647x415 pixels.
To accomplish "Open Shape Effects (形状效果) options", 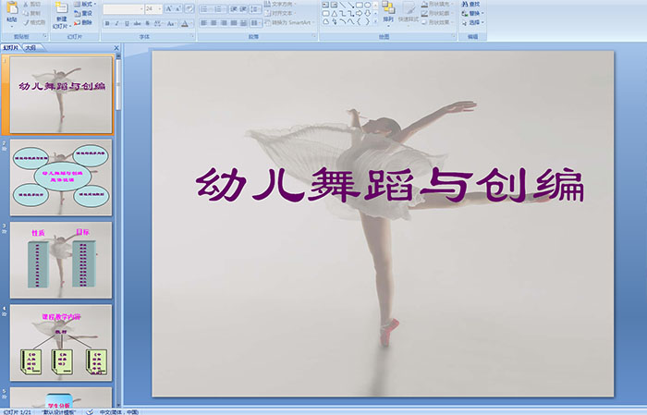I will 438,22.
